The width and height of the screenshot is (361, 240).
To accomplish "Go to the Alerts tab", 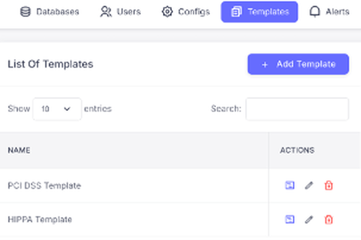I will pos(329,12).
